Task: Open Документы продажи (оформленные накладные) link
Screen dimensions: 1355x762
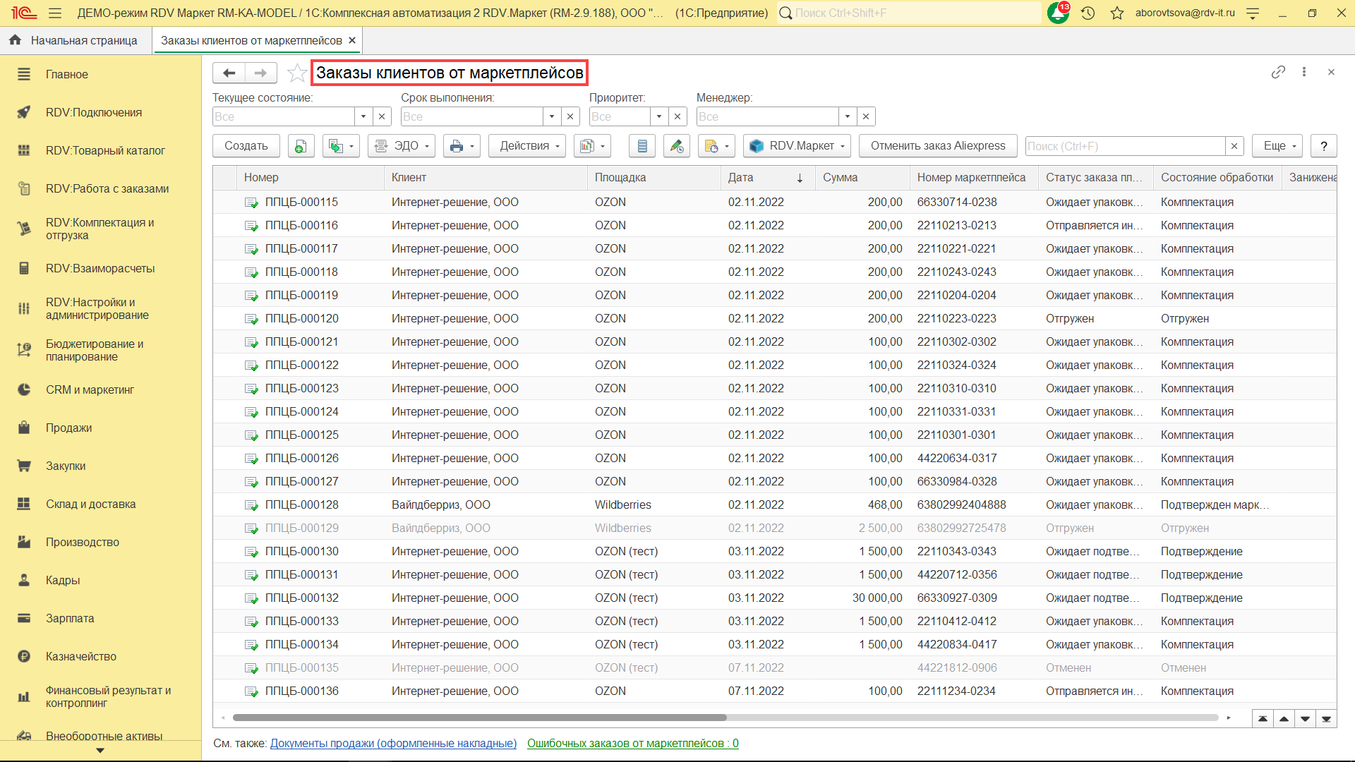Action: [x=393, y=743]
